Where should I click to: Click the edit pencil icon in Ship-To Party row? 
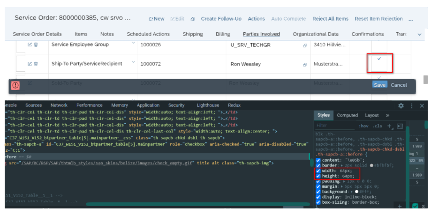(30, 64)
